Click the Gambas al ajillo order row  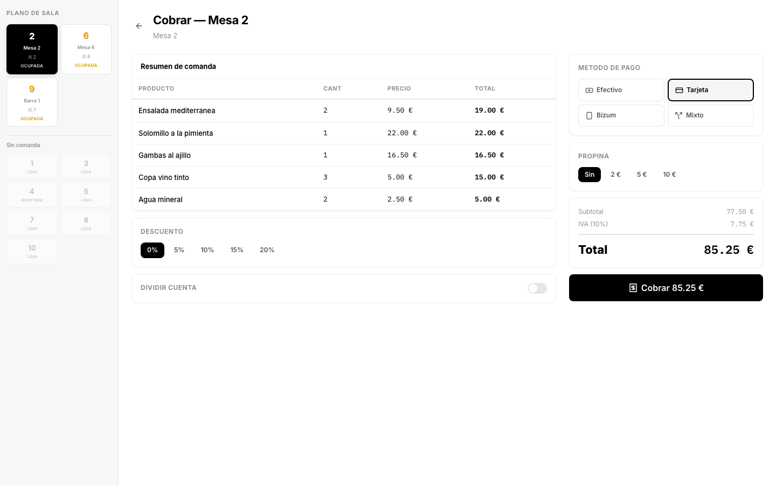click(344, 155)
